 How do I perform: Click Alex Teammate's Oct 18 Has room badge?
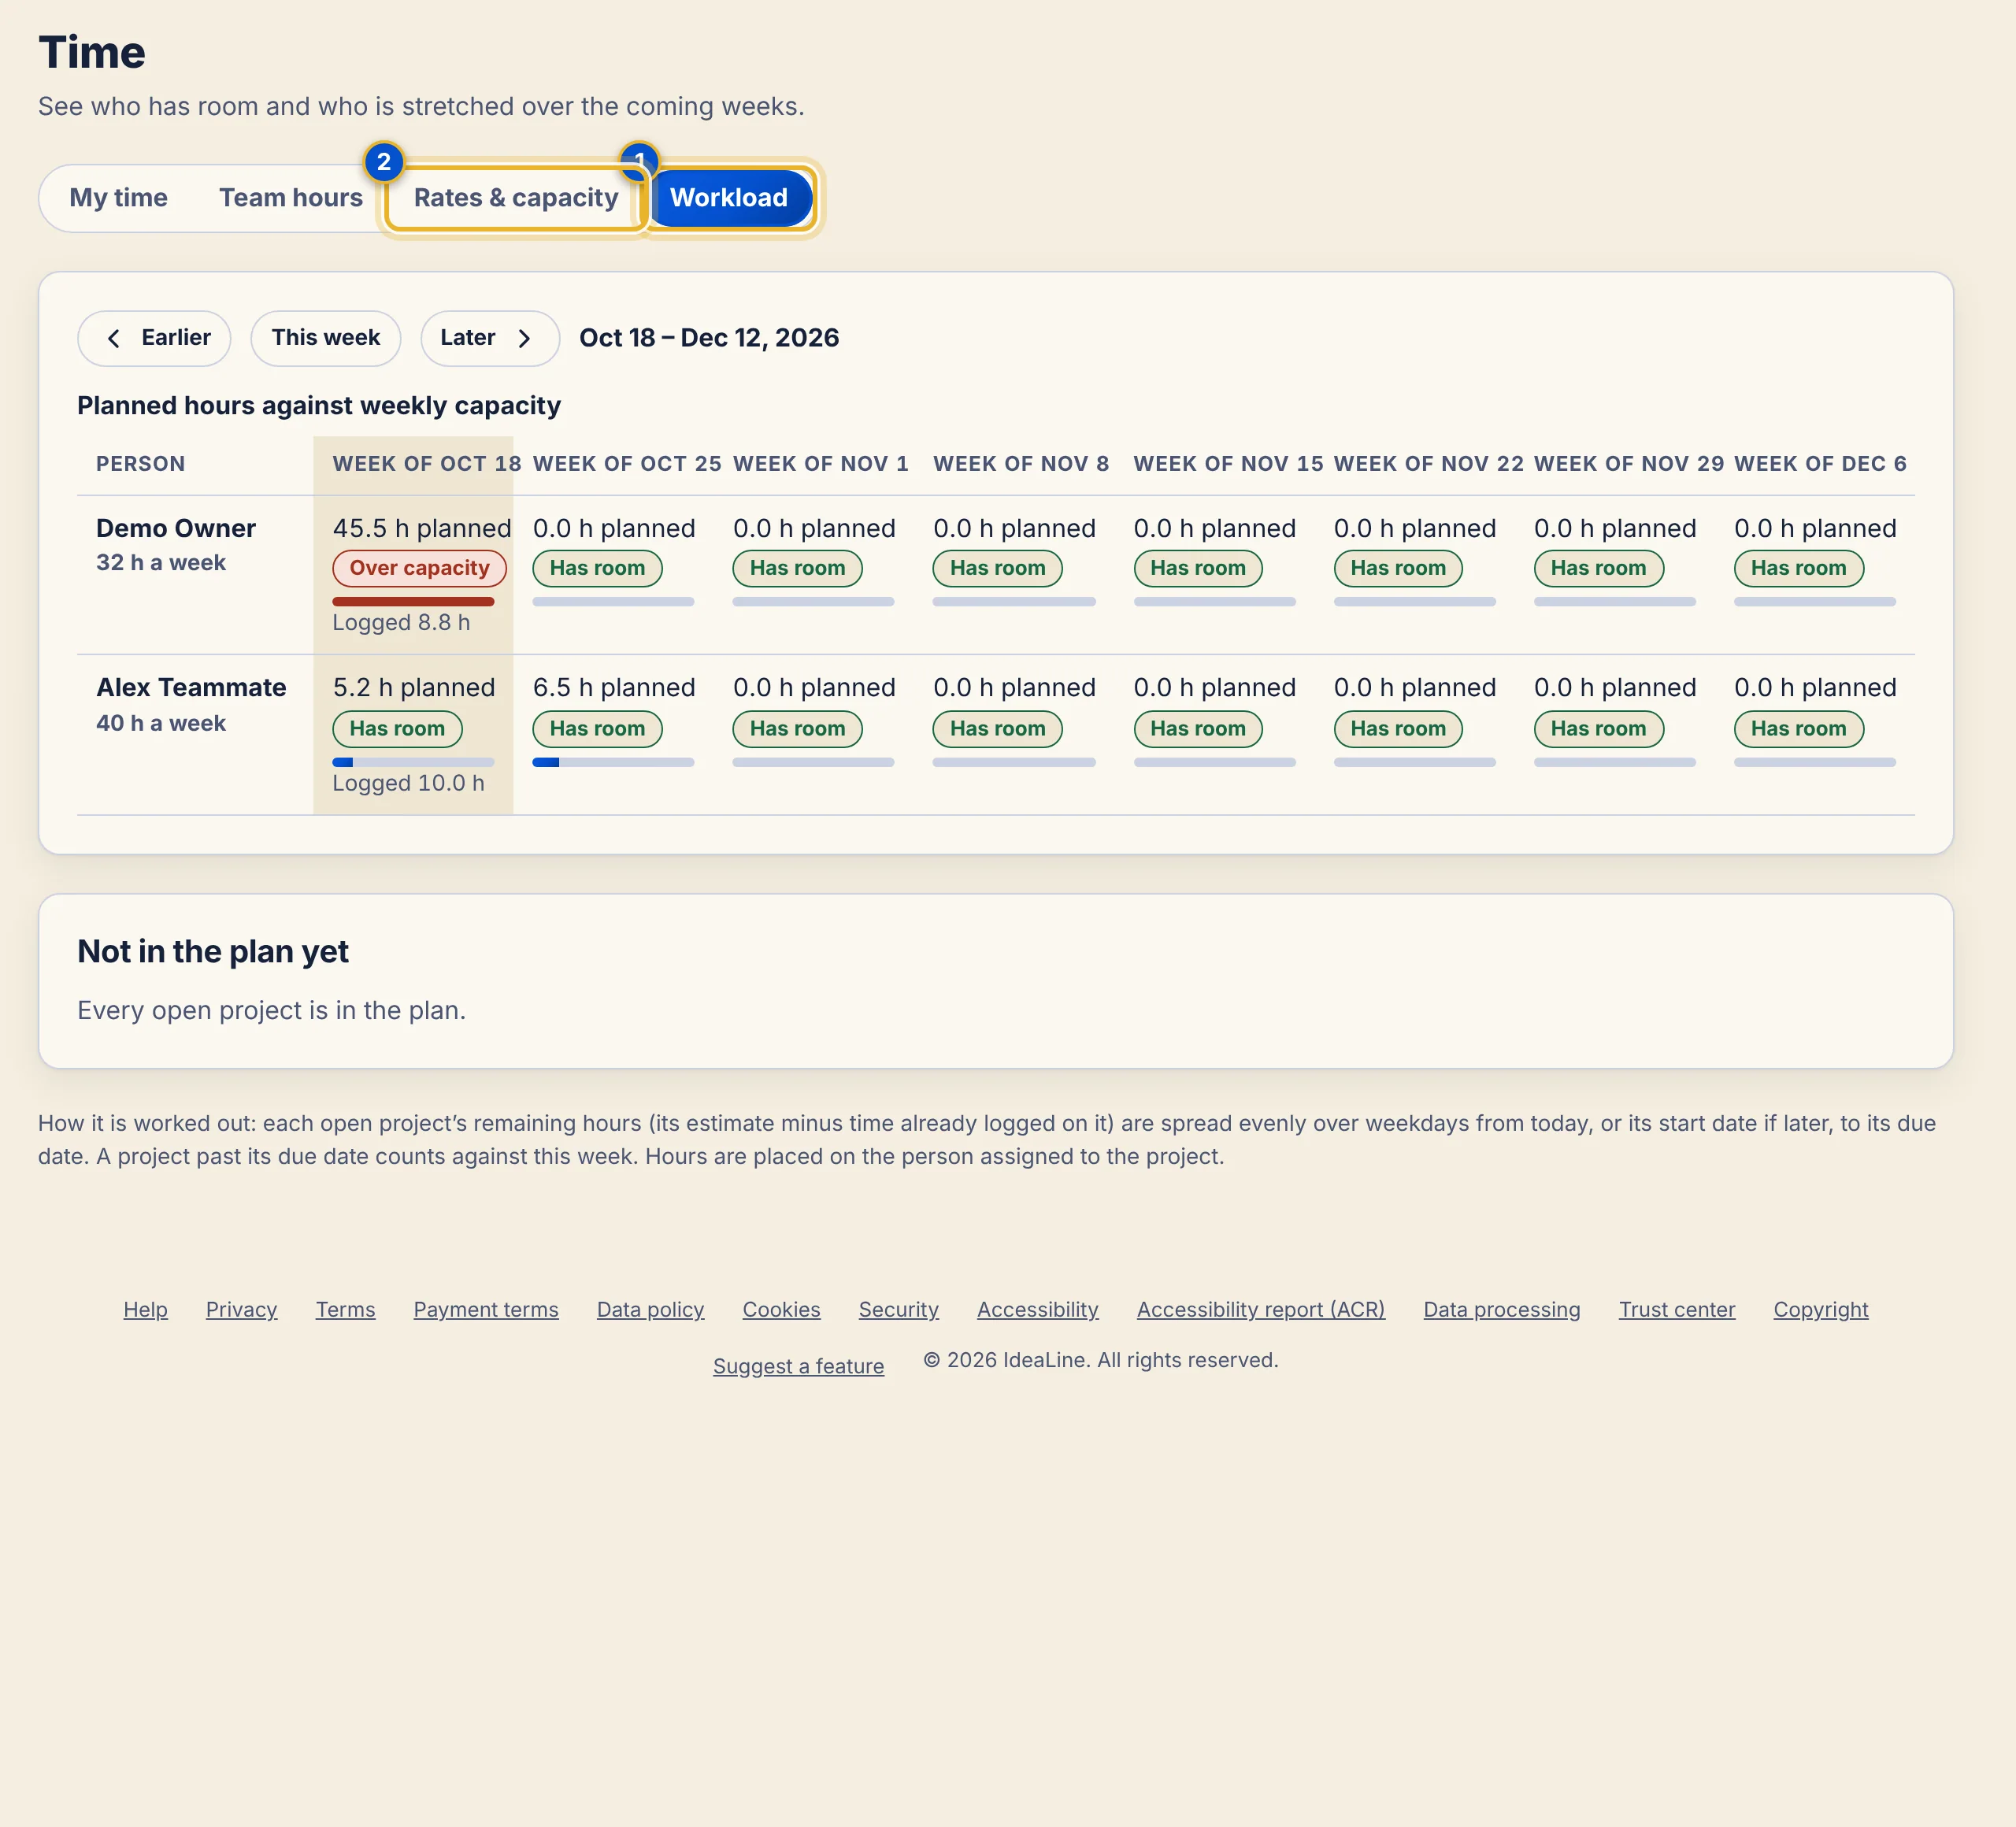pos(397,729)
